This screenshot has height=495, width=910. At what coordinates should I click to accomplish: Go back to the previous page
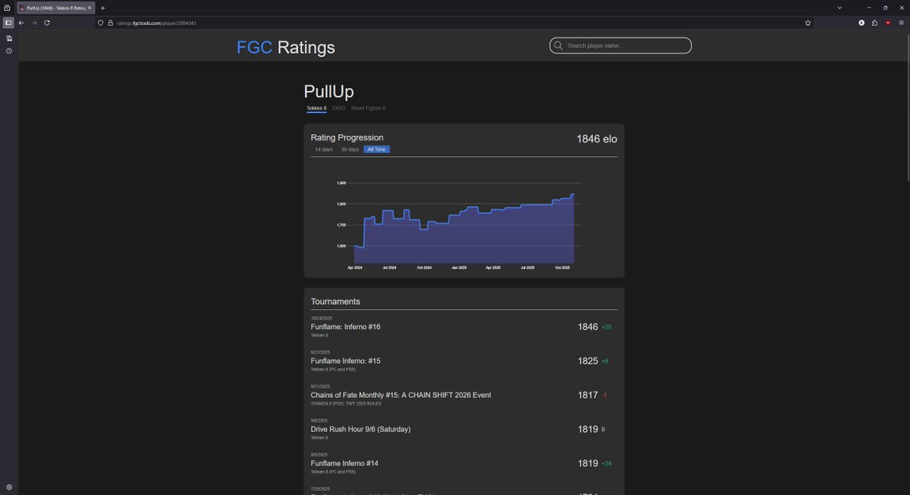click(21, 23)
